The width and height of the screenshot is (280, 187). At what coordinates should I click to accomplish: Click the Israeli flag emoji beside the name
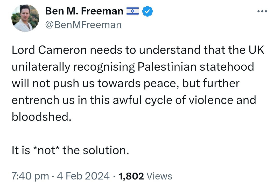(132, 11)
